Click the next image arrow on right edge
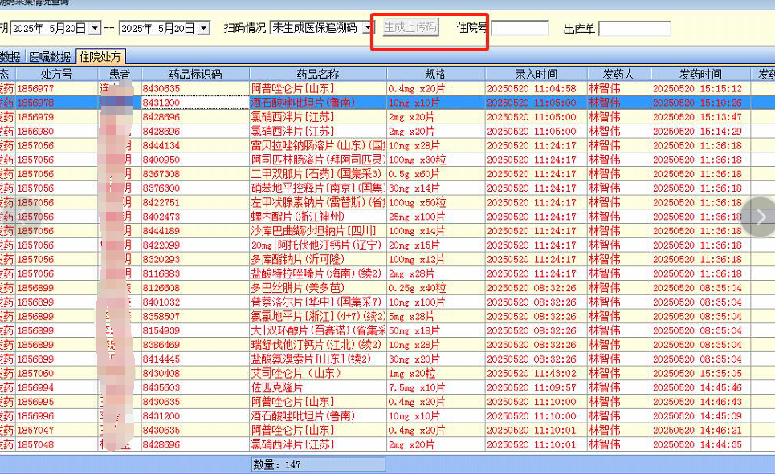The width and height of the screenshot is (775, 474). tap(761, 217)
